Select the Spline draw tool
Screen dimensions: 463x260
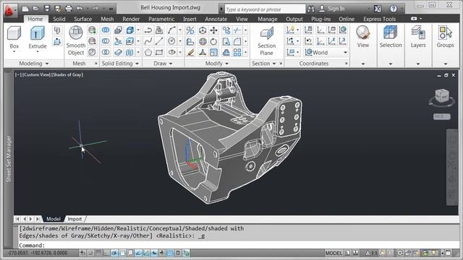click(x=148, y=41)
